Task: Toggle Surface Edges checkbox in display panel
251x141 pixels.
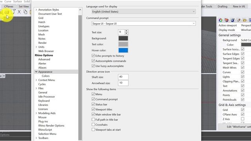Action: 243,54
